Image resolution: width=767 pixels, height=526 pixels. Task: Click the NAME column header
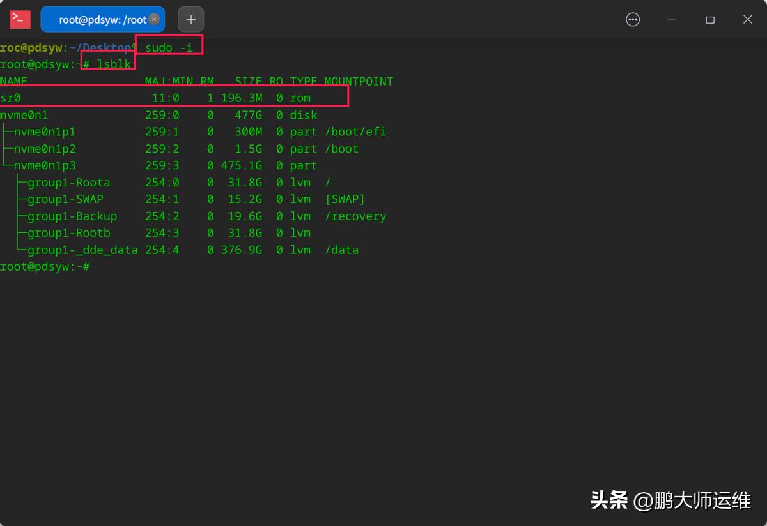click(x=13, y=81)
